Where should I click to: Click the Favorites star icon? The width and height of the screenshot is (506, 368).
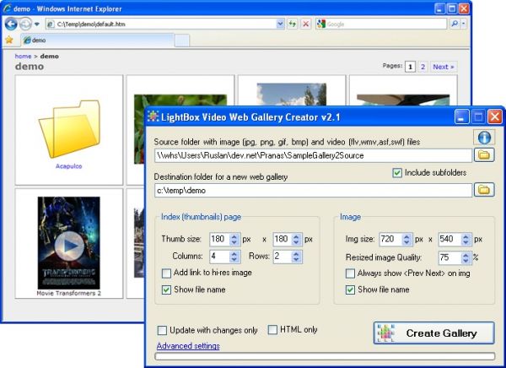(9, 40)
